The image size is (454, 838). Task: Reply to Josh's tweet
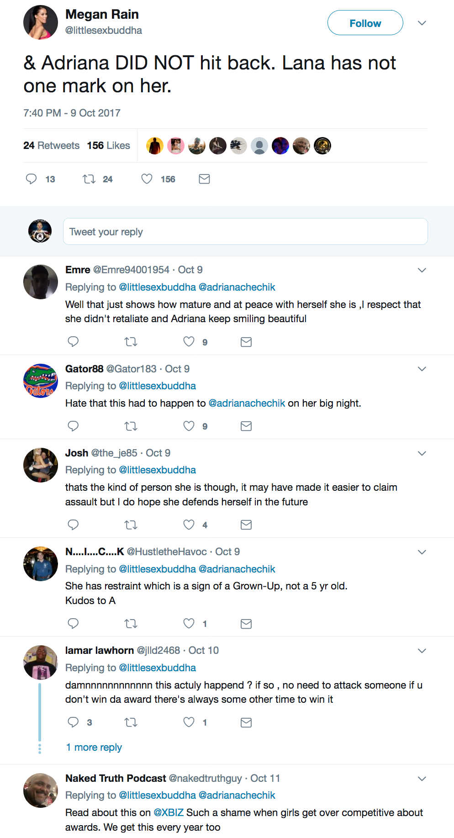[x=73, y=525]
